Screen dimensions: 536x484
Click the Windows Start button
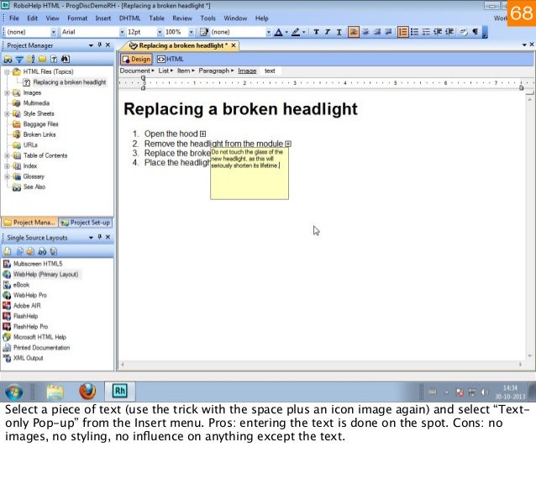14,392
